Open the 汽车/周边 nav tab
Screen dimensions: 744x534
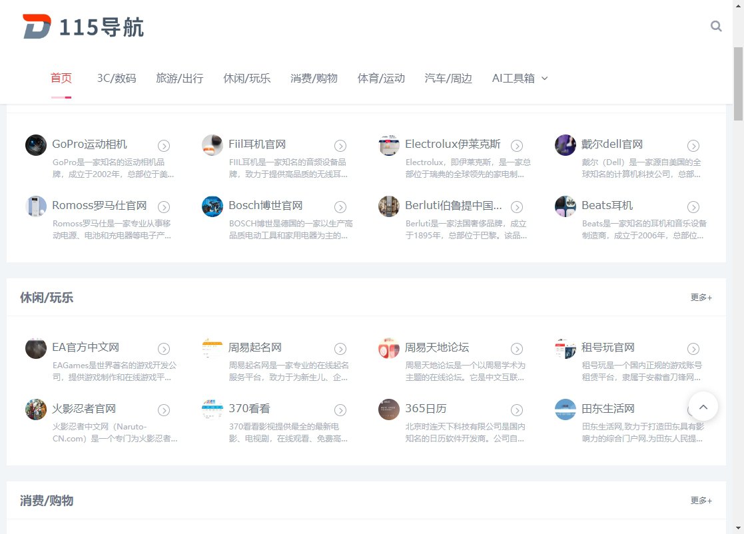click(x=448, y=79)
